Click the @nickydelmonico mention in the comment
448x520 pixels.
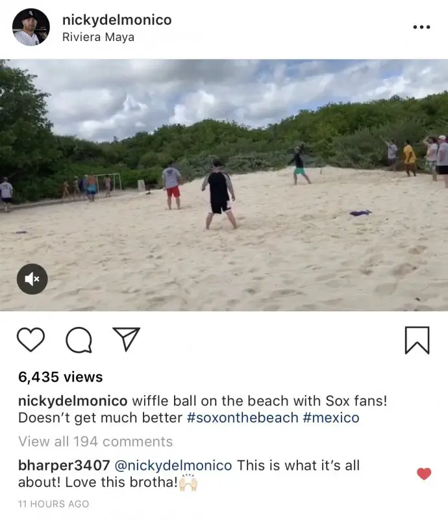pyautogui.click(x=173, y=465)
